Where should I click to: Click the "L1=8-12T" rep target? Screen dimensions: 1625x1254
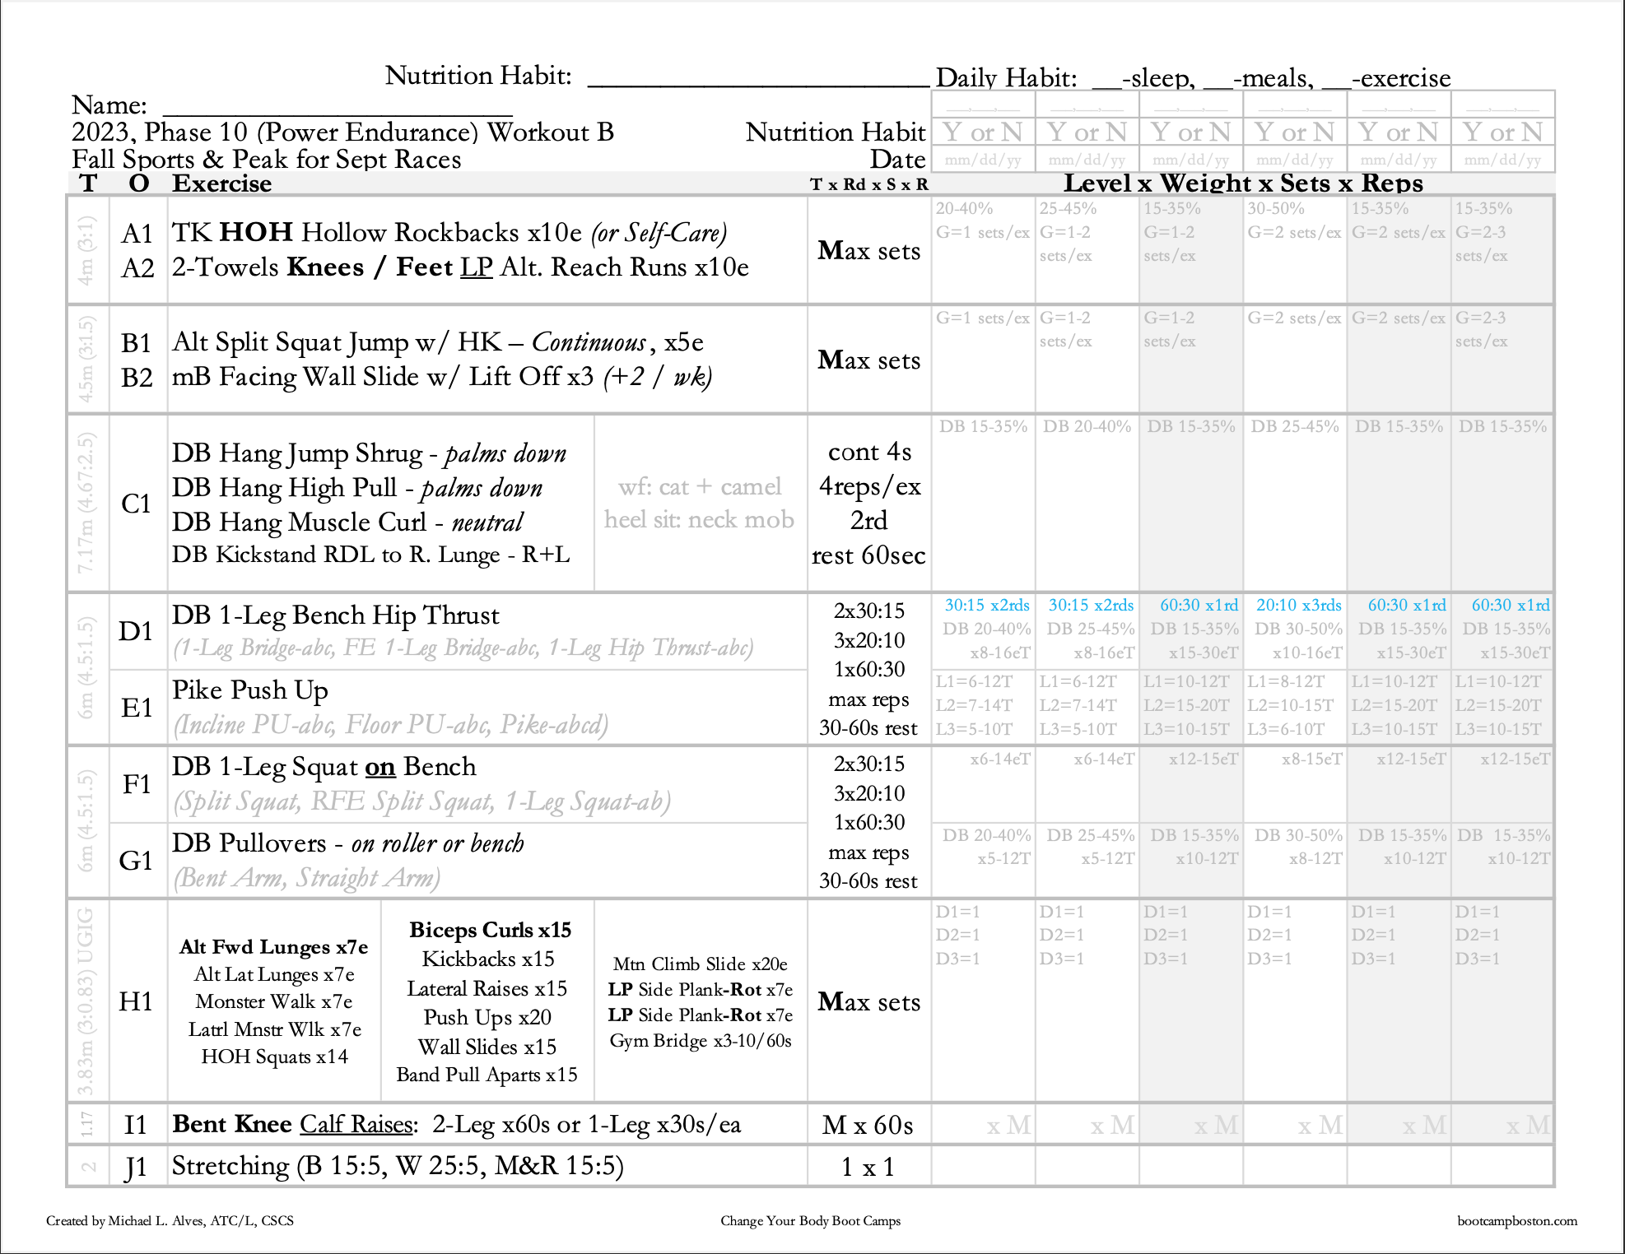(1286, 681)
